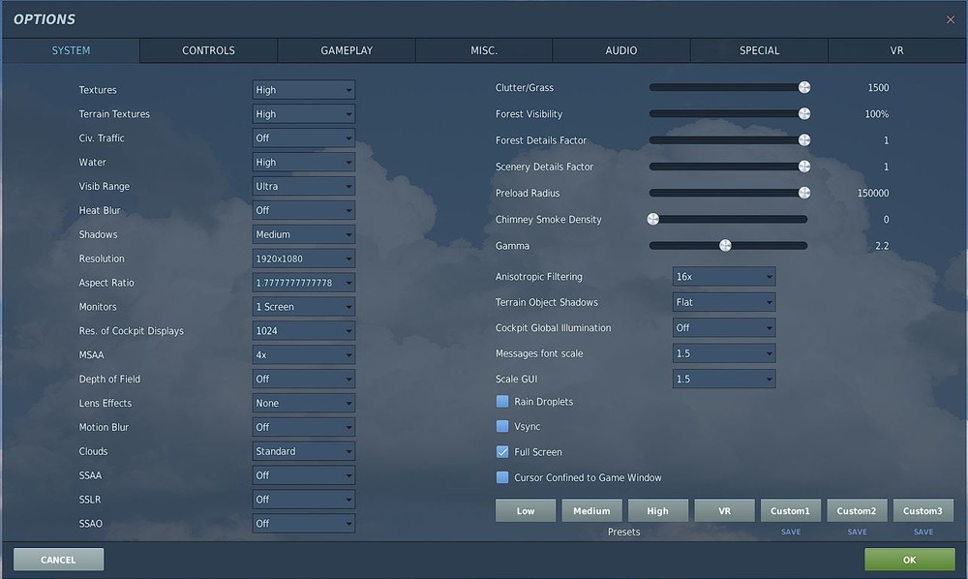Open the Anisotropic Filtering dropdown
The width and height of the screenshot is (968, 579).
tap(723, 276)
